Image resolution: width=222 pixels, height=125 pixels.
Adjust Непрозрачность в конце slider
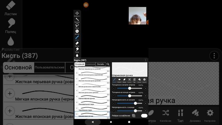point(129,111)
